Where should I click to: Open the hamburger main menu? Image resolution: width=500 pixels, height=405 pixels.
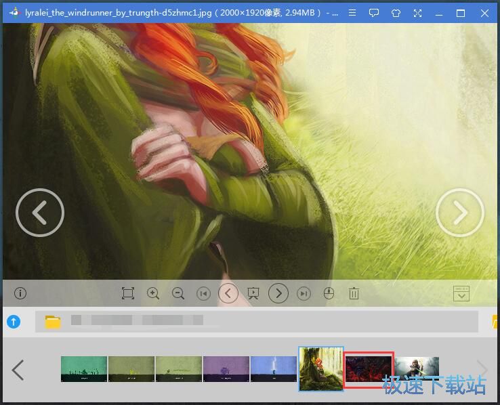pyautogui.click(x=352, y=13)
